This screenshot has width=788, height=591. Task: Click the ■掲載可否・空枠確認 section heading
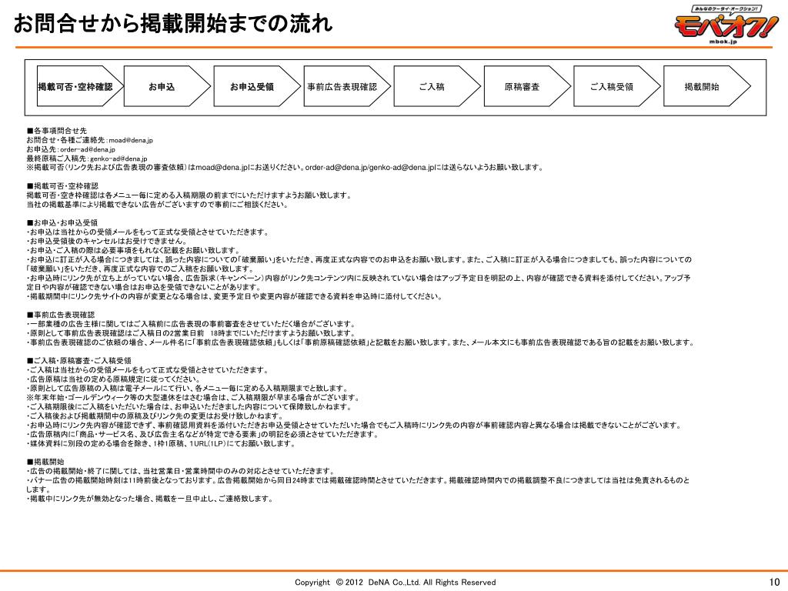(x=63, y=186)
